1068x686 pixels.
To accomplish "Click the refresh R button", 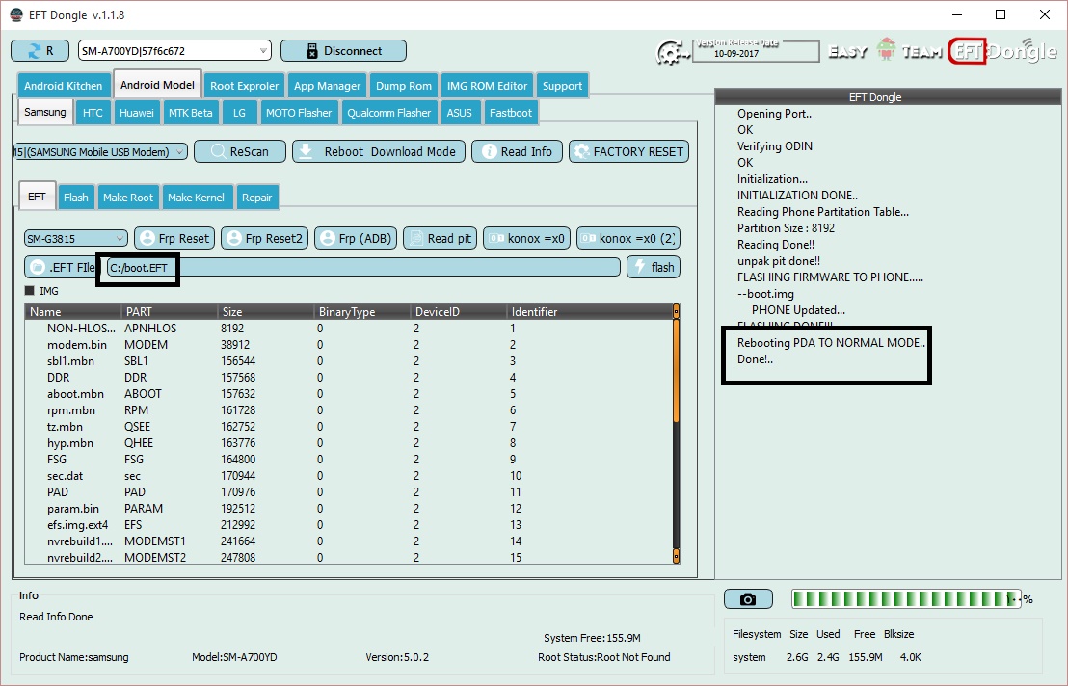I will (40, 50).
